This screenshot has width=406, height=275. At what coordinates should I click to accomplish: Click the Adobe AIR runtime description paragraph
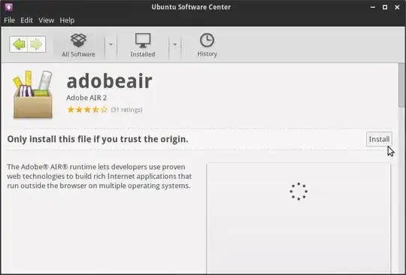click(99, 176)
